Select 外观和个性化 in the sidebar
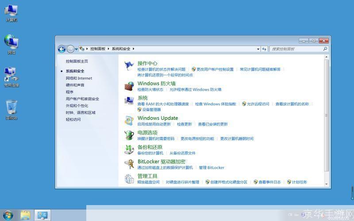 coord(77,106)
